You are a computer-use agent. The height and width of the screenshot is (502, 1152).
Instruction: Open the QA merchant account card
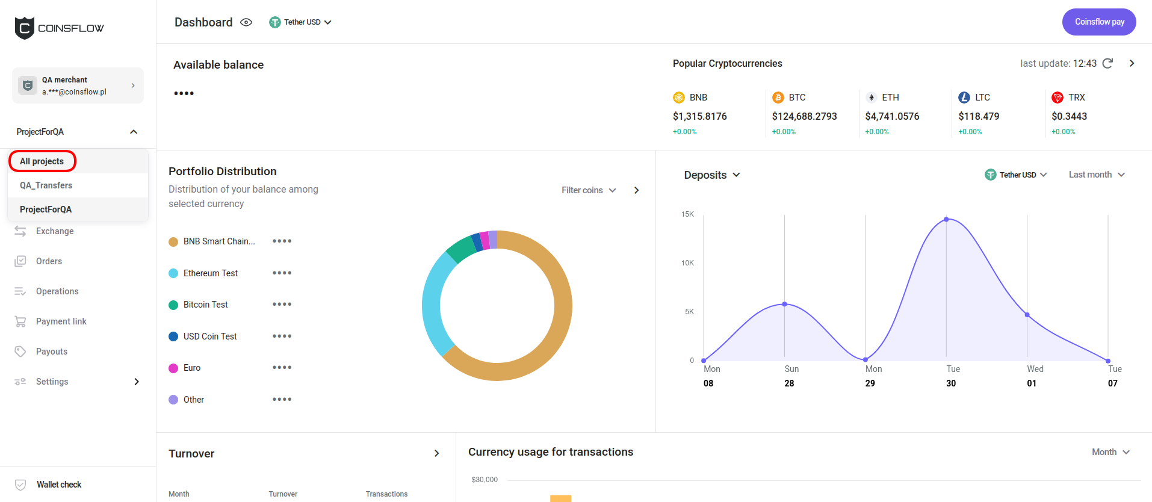point(78,85)
